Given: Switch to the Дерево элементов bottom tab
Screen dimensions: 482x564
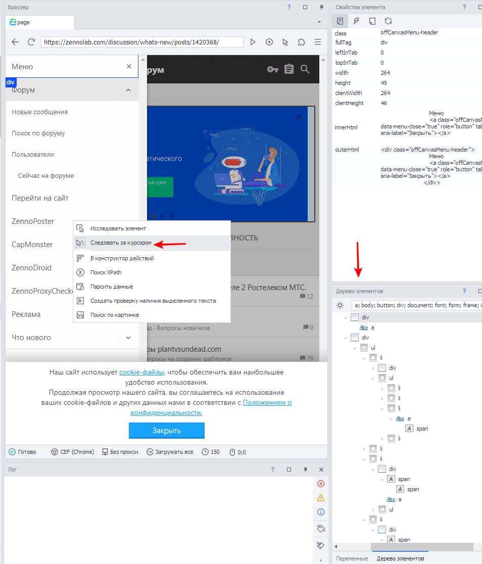Looking at the screenshot, I should point(400,558).
